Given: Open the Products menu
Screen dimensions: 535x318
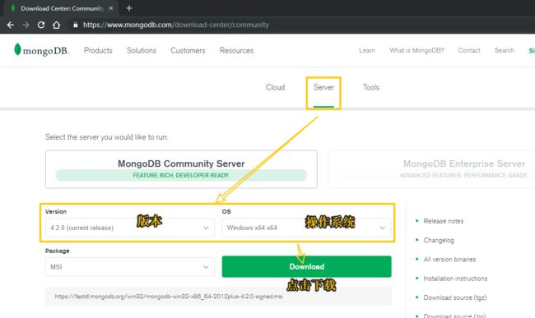Looking at the screenshot, I should pyautogui.click(x=98, y=50).
